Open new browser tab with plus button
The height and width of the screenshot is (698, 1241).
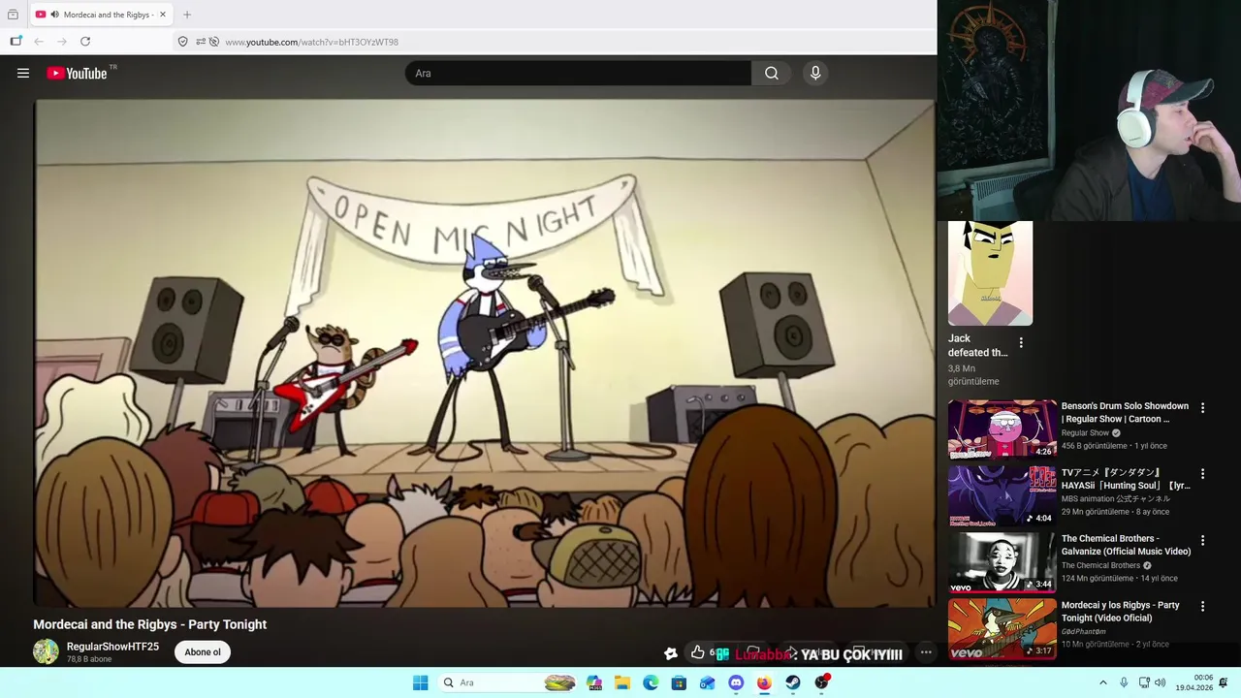coord(187,15)
